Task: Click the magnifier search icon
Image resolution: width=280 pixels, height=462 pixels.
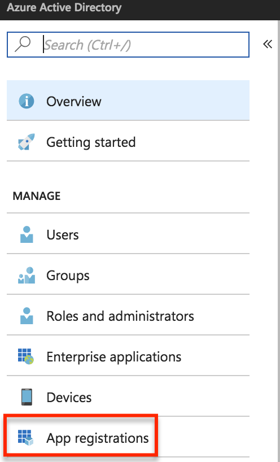Action: click(23, 45)
